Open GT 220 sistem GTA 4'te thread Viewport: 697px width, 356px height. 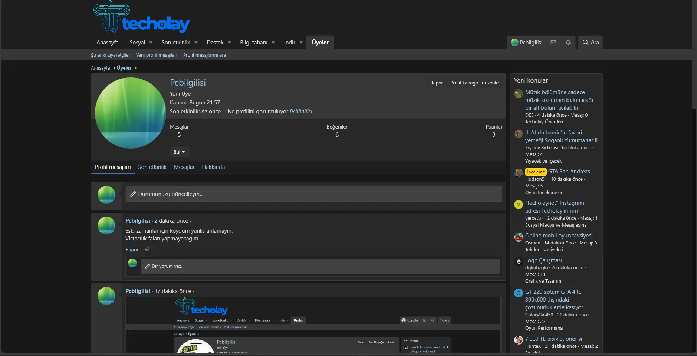click(x=554, y=300)
